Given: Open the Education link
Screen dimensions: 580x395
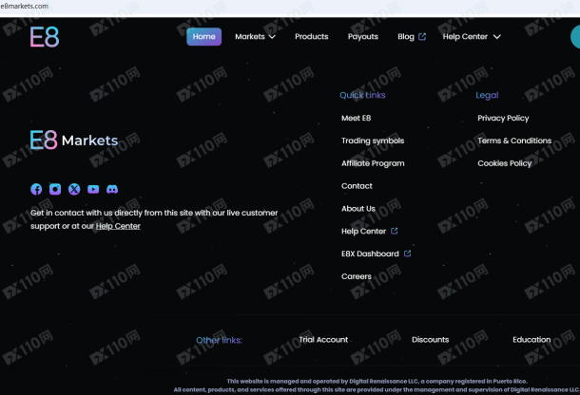Looking at the screenshot, I should 532,340.
